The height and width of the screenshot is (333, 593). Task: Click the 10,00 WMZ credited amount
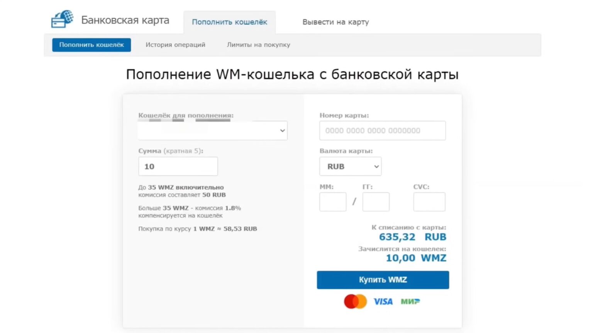point(416,258)
